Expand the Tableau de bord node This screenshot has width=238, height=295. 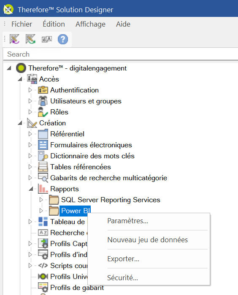click(30, 222)
